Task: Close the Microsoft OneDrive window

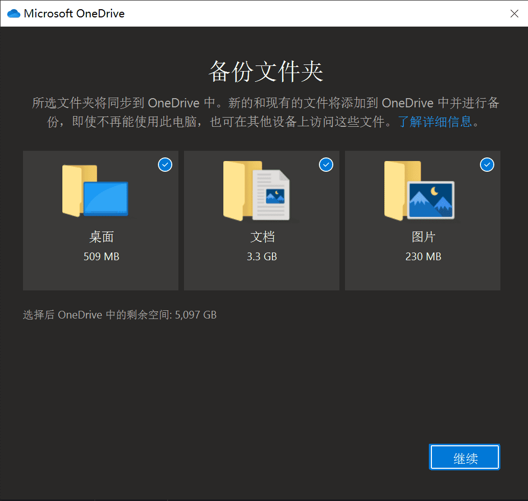Action: point(514,14)
